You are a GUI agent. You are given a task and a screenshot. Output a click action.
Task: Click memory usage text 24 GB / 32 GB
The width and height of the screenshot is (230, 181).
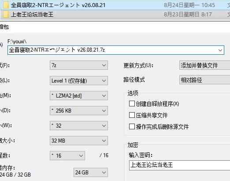[x=15, y=175]
